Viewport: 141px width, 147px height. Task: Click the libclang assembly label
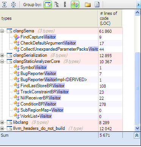pyautogui.click(x=20, y=122)
